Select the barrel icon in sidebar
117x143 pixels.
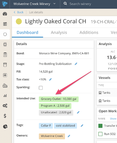coord(5,44)
